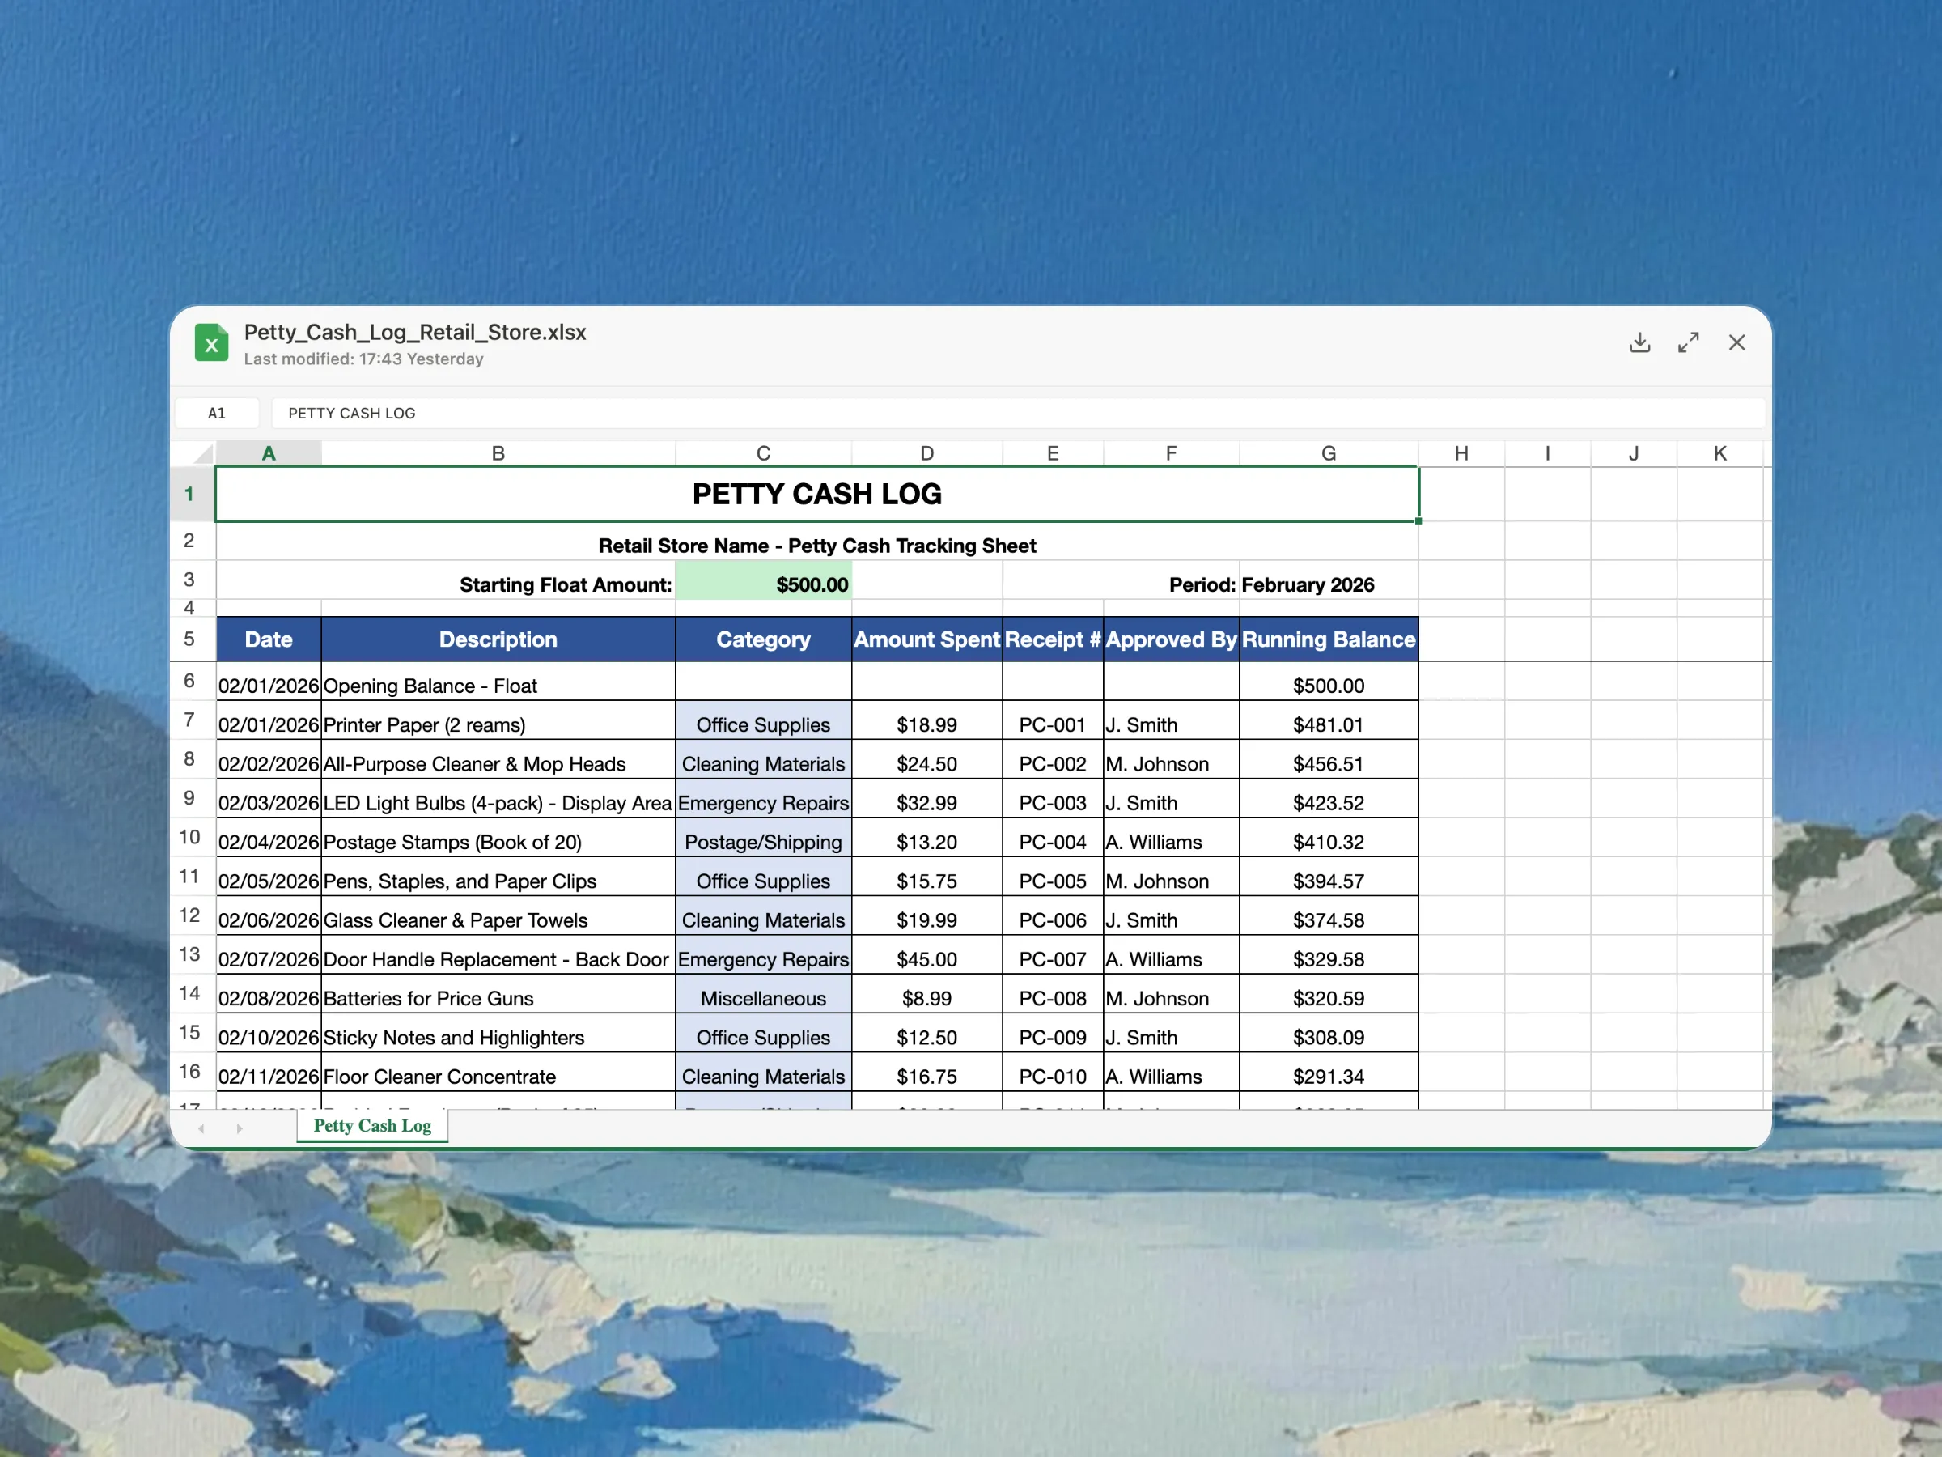Expand preview to fullscreen
The image size is (1942, 1457).
pos(1687,342)
